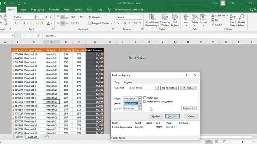Image resolution: width=257 pixels, height=144 pixels.
Task: Open the Number format General dropdown
Action: [141, 17]
